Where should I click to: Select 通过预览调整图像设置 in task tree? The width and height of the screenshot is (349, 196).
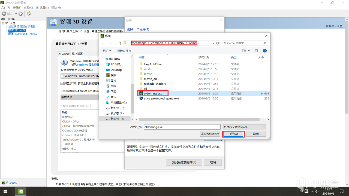click(22, 26)
